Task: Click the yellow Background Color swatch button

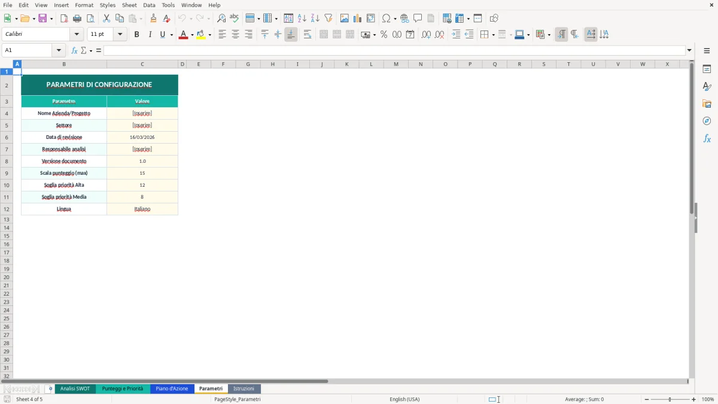Action: pos(201,35)
